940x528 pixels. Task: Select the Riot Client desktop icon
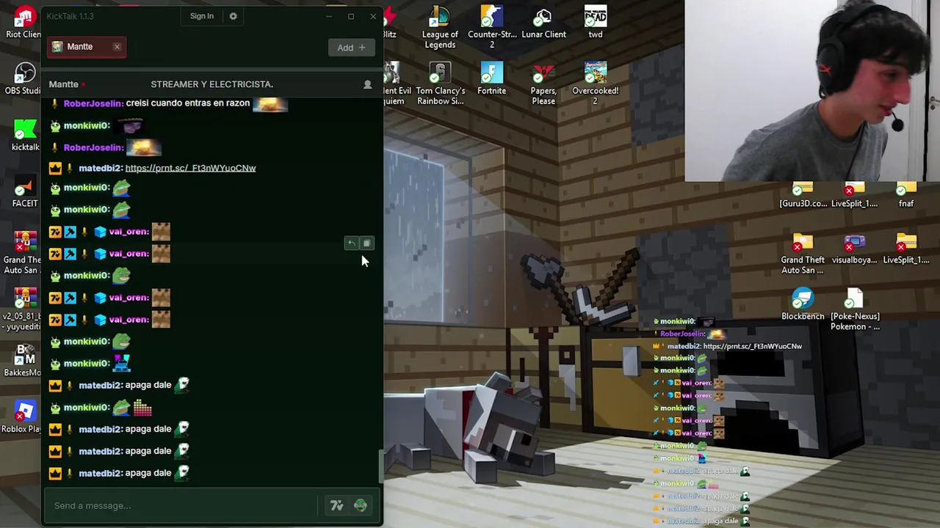click(23, 23)
